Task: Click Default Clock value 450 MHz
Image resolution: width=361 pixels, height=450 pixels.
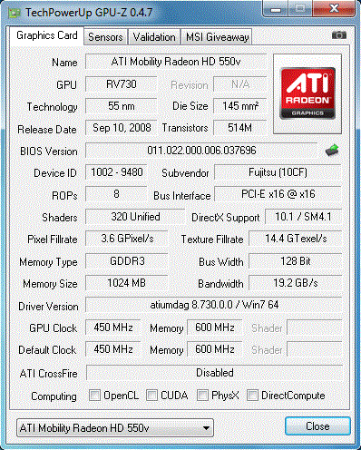Action: [113, 349]
